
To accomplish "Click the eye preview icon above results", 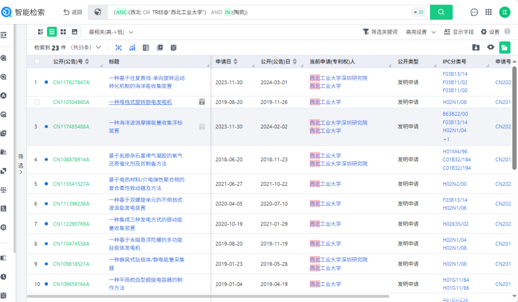I will point(491,48).
